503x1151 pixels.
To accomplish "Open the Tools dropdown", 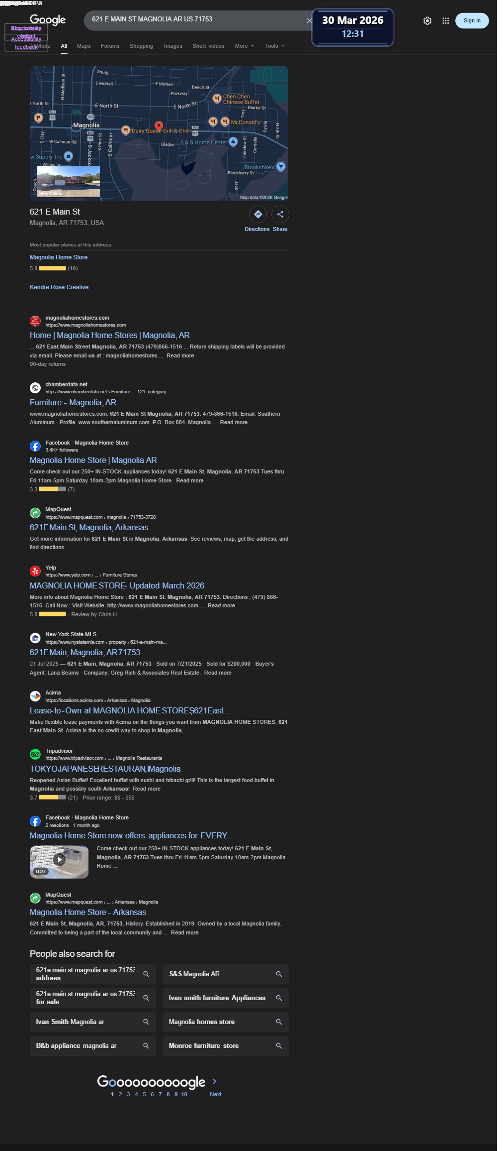I will point(274,46).
